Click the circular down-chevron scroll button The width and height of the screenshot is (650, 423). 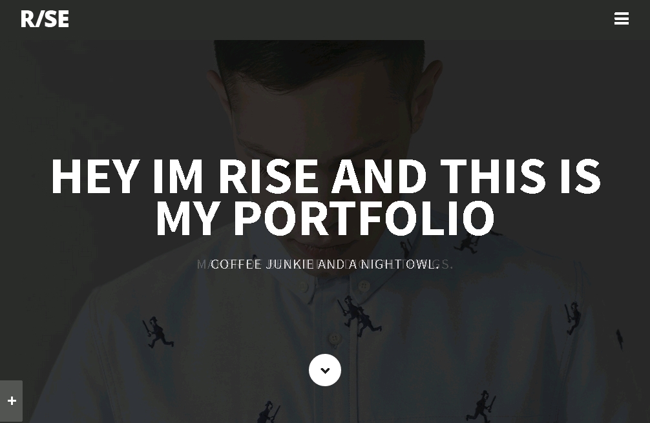click(325, 370)
